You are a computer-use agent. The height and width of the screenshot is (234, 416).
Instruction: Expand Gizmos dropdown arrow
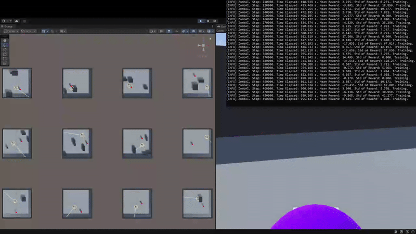click(213, 31)
